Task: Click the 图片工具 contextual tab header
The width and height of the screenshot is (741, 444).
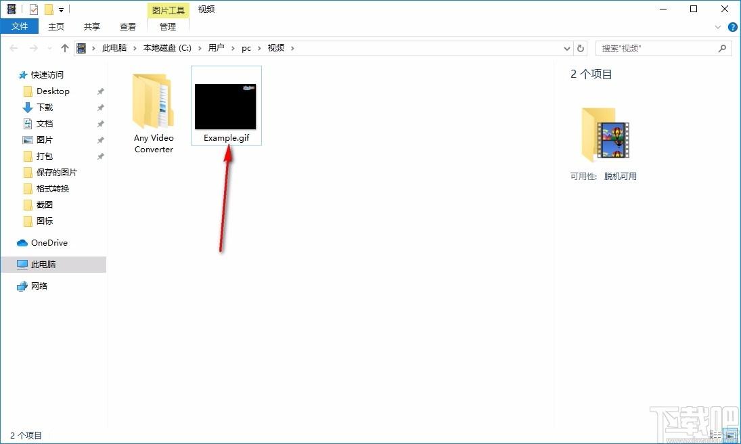Action: click(x=169, y=10)
